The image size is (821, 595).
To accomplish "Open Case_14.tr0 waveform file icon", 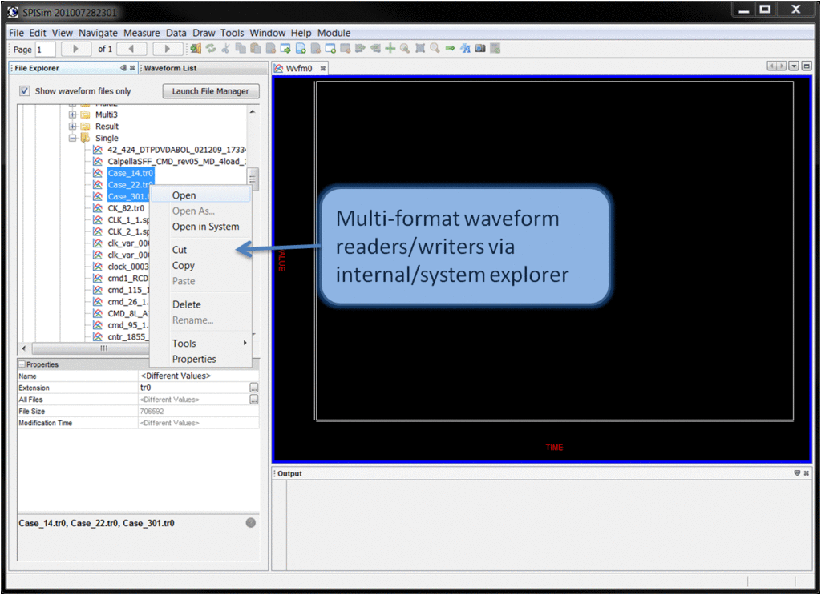I will (98, 173).
